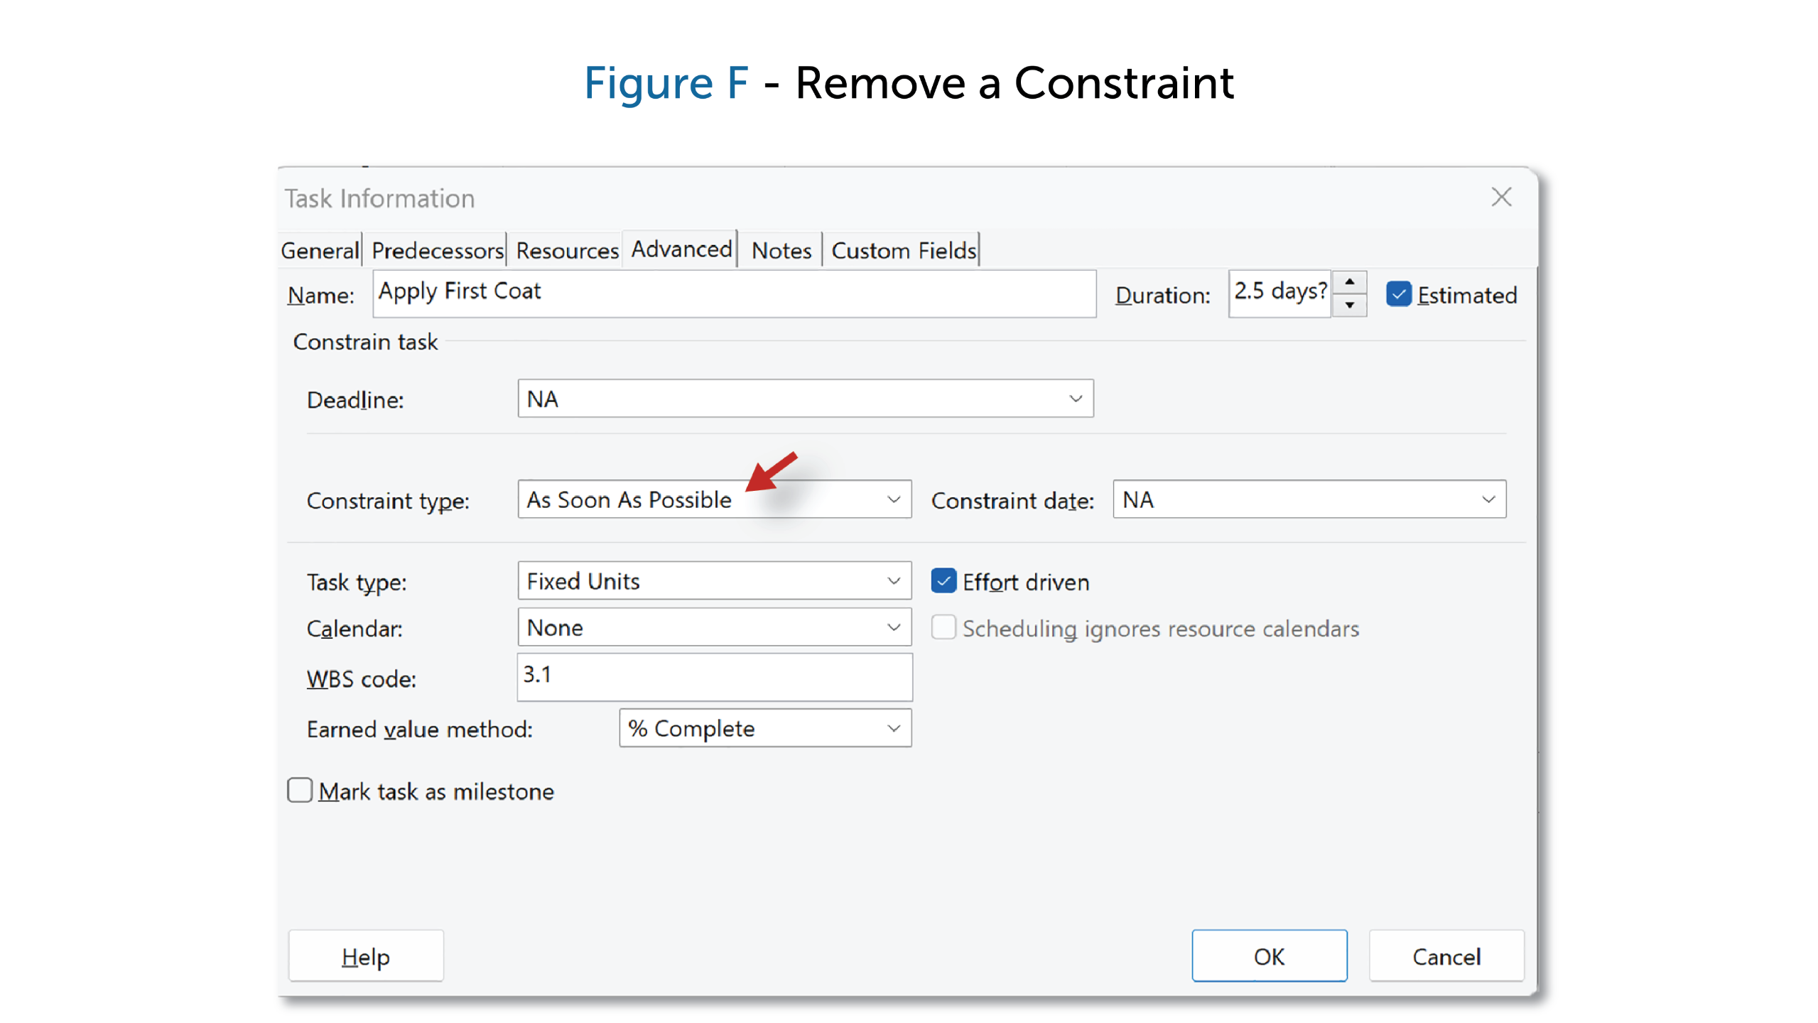
Task: Open the Custom Fields tab
Action: click(x=903, y=251)
